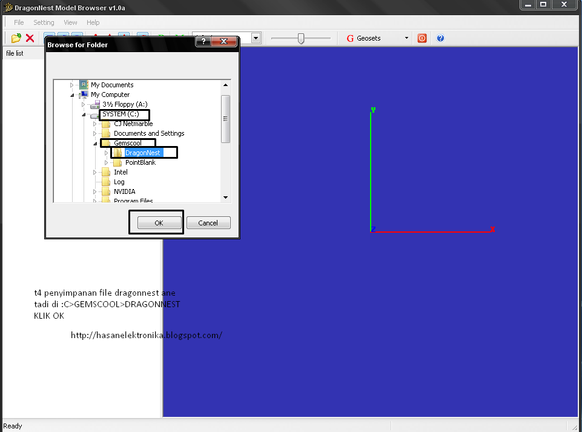Click the folder tree scroll-up arrow
582x432 pixels.
[x=226, y=85]
